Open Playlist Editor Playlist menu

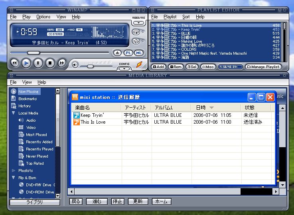[x=170, y=17]
